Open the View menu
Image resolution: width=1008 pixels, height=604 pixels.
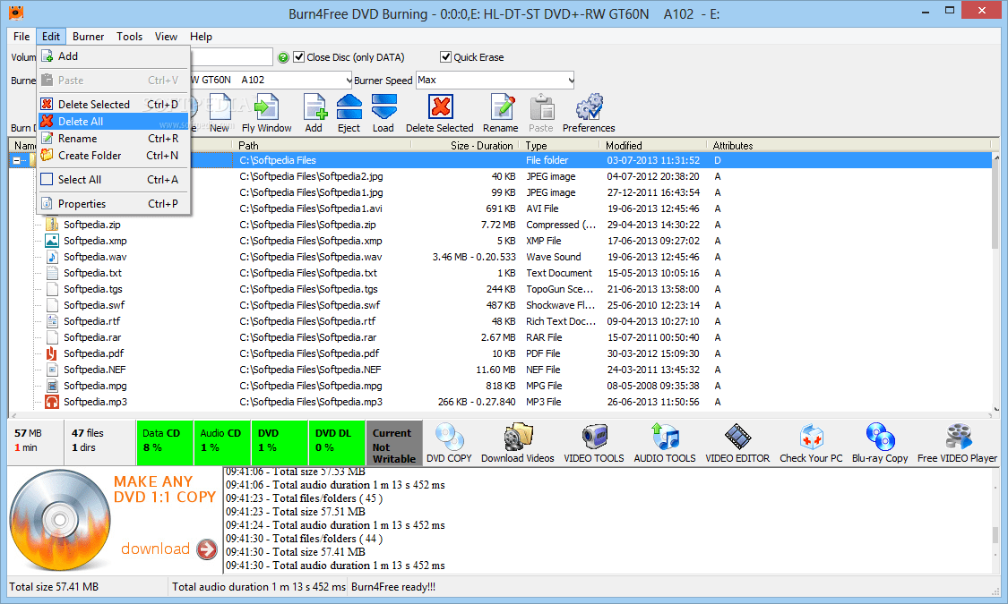[166, 37]
